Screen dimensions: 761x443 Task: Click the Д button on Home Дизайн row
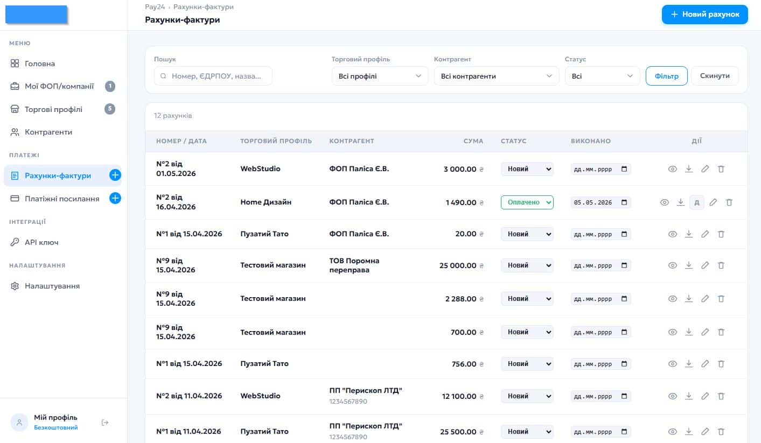tap(697, 202)
